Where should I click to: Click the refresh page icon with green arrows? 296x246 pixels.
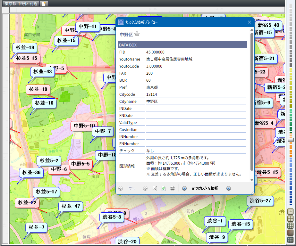point(164,188)
